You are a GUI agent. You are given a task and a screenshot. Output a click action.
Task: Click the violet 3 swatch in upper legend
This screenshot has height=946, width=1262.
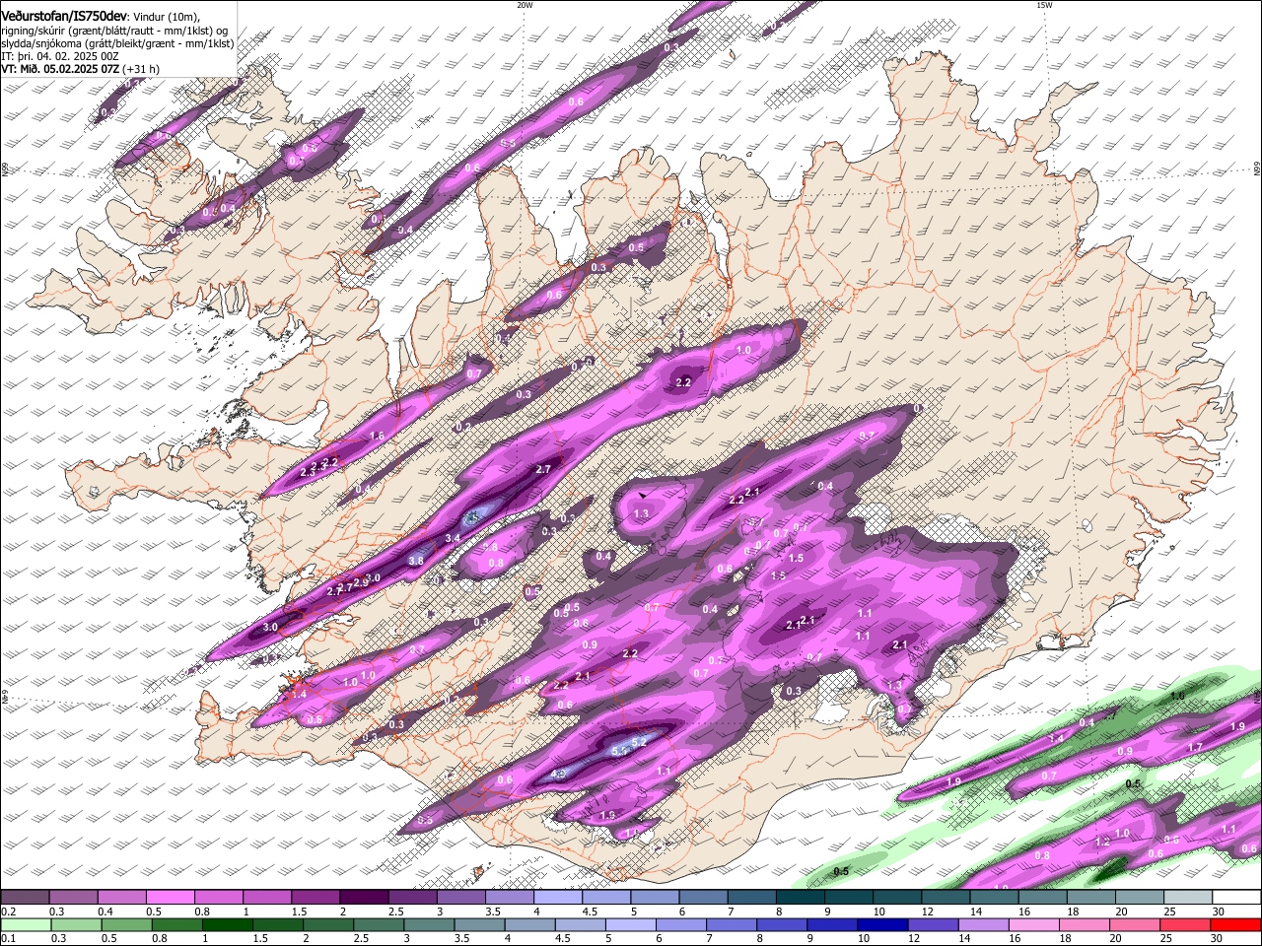pos(460,898)
